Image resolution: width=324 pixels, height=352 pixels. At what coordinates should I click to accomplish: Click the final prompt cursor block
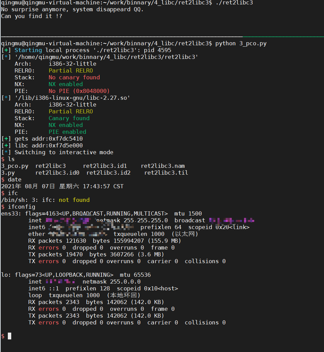[10, 336]
